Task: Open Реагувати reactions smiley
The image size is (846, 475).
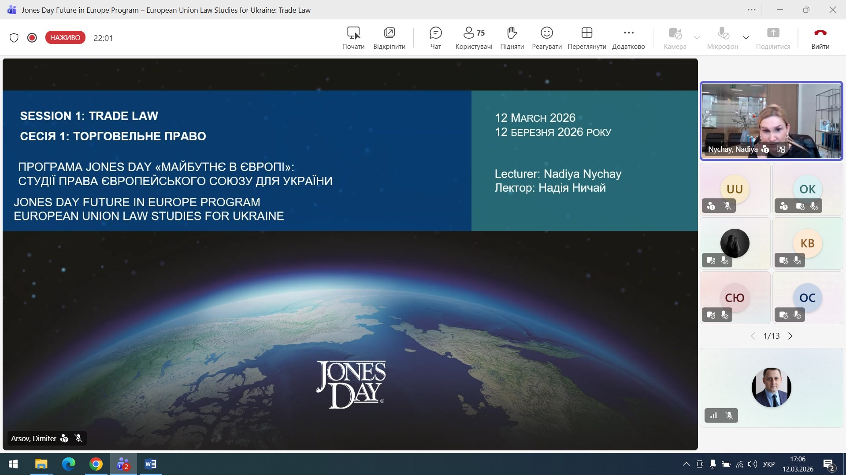Action: [546, 37]
